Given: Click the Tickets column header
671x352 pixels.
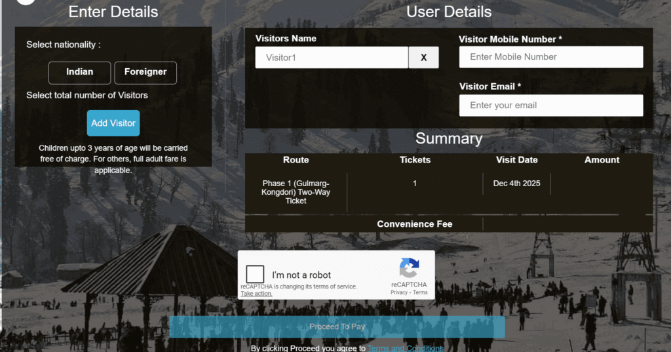Looking at the screenshot, I should pyautogui.click(x=415, y=160).
